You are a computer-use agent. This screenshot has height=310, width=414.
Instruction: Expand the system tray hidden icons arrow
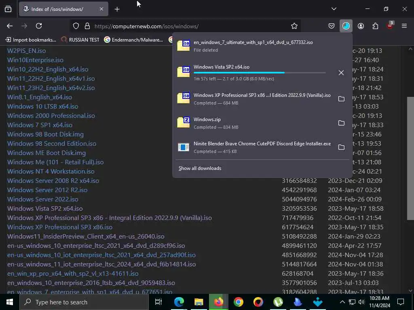click(342, 302)
